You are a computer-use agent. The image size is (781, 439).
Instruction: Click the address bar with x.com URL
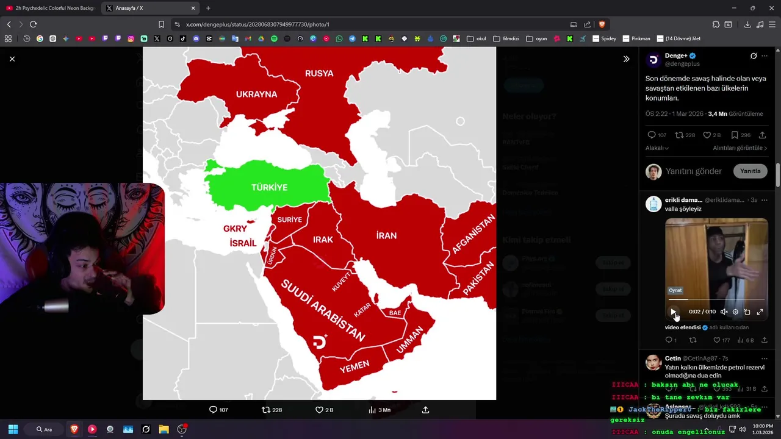[372, 24]
